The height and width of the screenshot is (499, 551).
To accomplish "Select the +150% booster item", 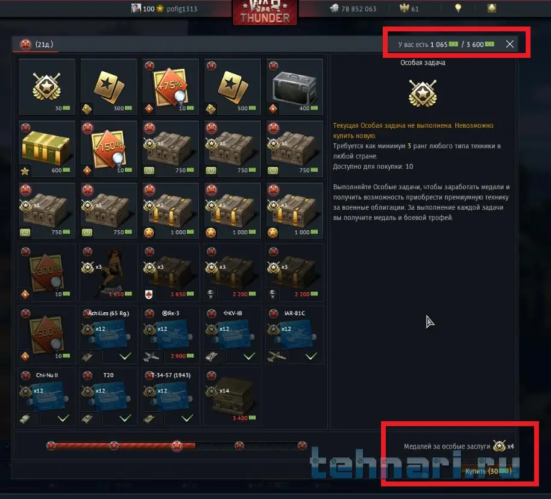I will click(x=109, y=149).
